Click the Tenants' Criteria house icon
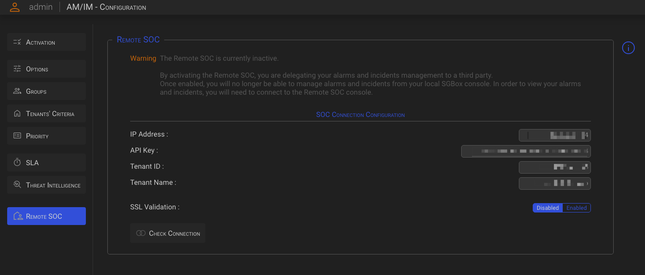 pos(17,113)
